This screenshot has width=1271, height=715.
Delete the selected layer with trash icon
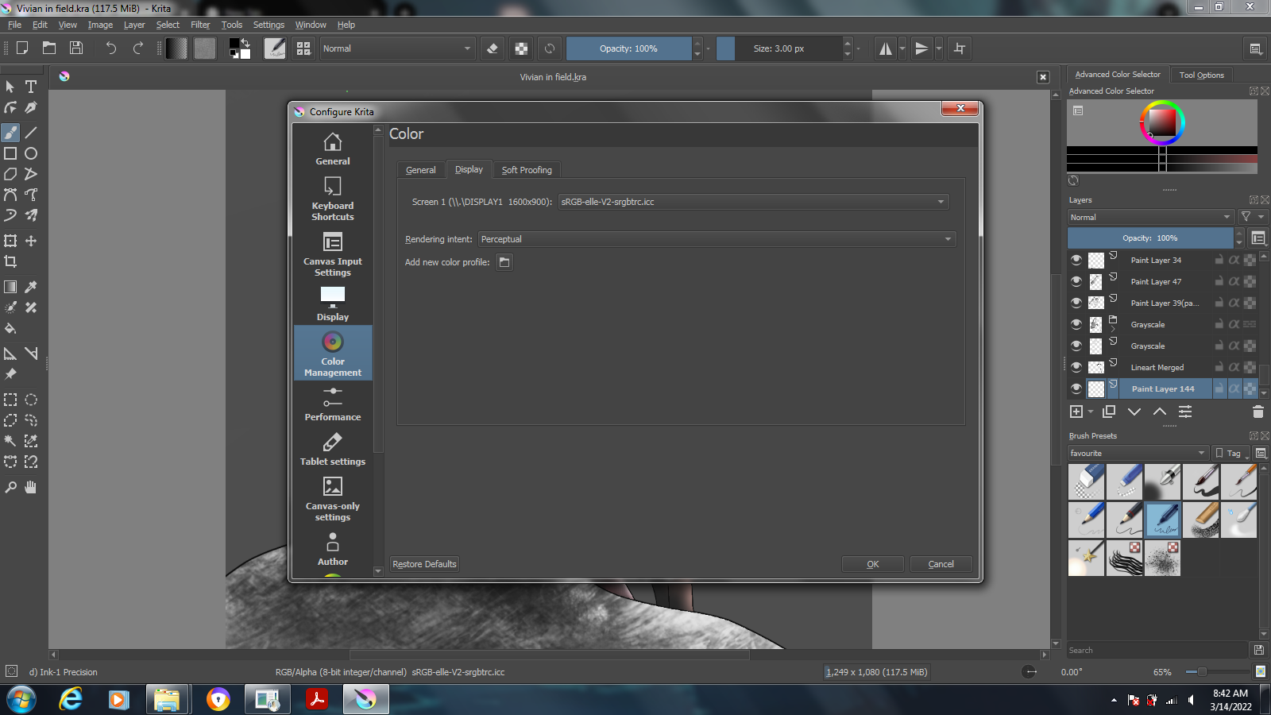point(1257,412)
